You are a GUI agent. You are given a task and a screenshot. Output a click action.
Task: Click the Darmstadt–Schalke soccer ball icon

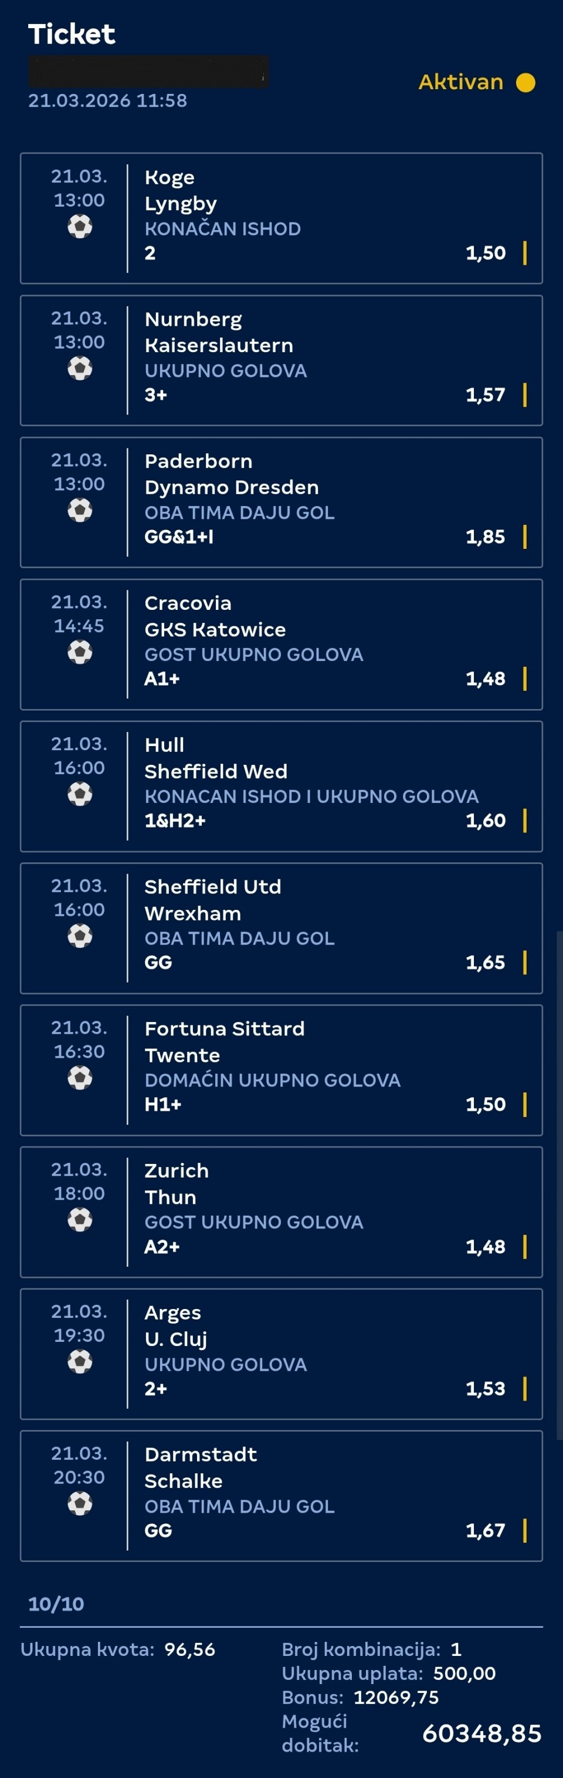(x=80, y=1503)
